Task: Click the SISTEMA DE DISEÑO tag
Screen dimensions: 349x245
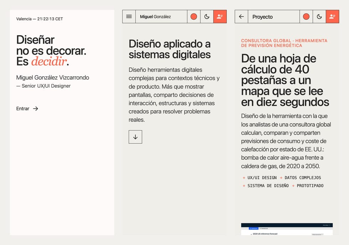Action: click(x=266, y=186)
